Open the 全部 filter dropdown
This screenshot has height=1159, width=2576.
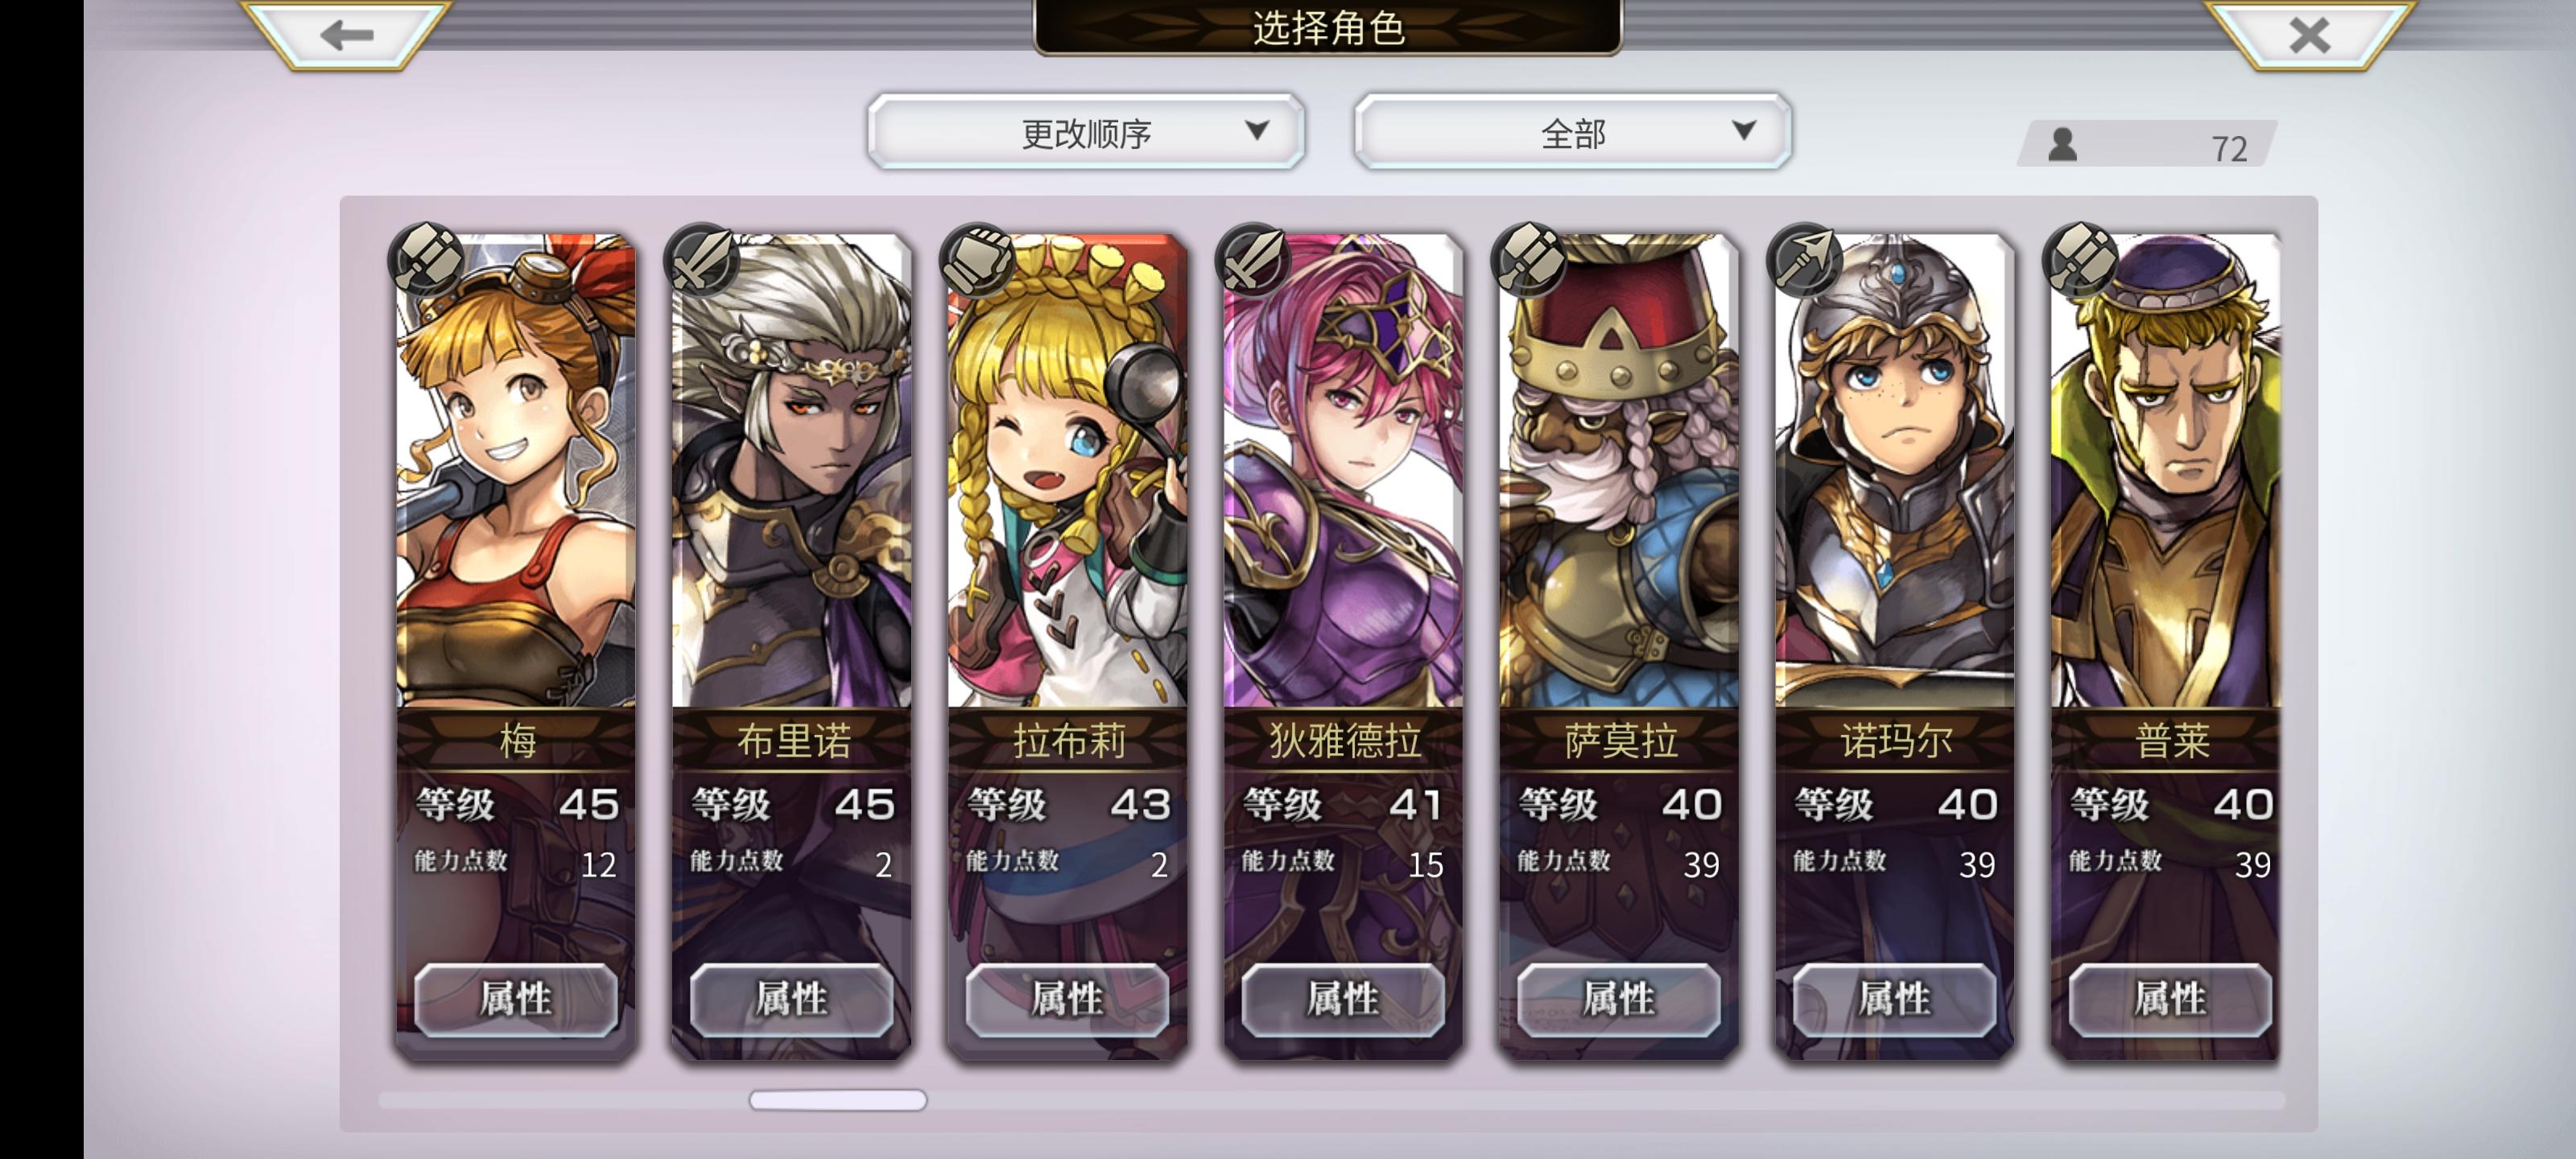click(1573, 132)
